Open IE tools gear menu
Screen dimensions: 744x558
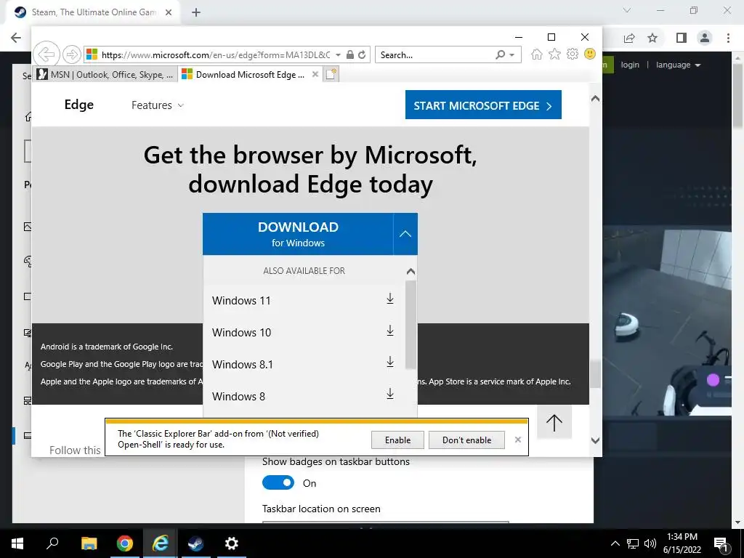click(573, 54)
